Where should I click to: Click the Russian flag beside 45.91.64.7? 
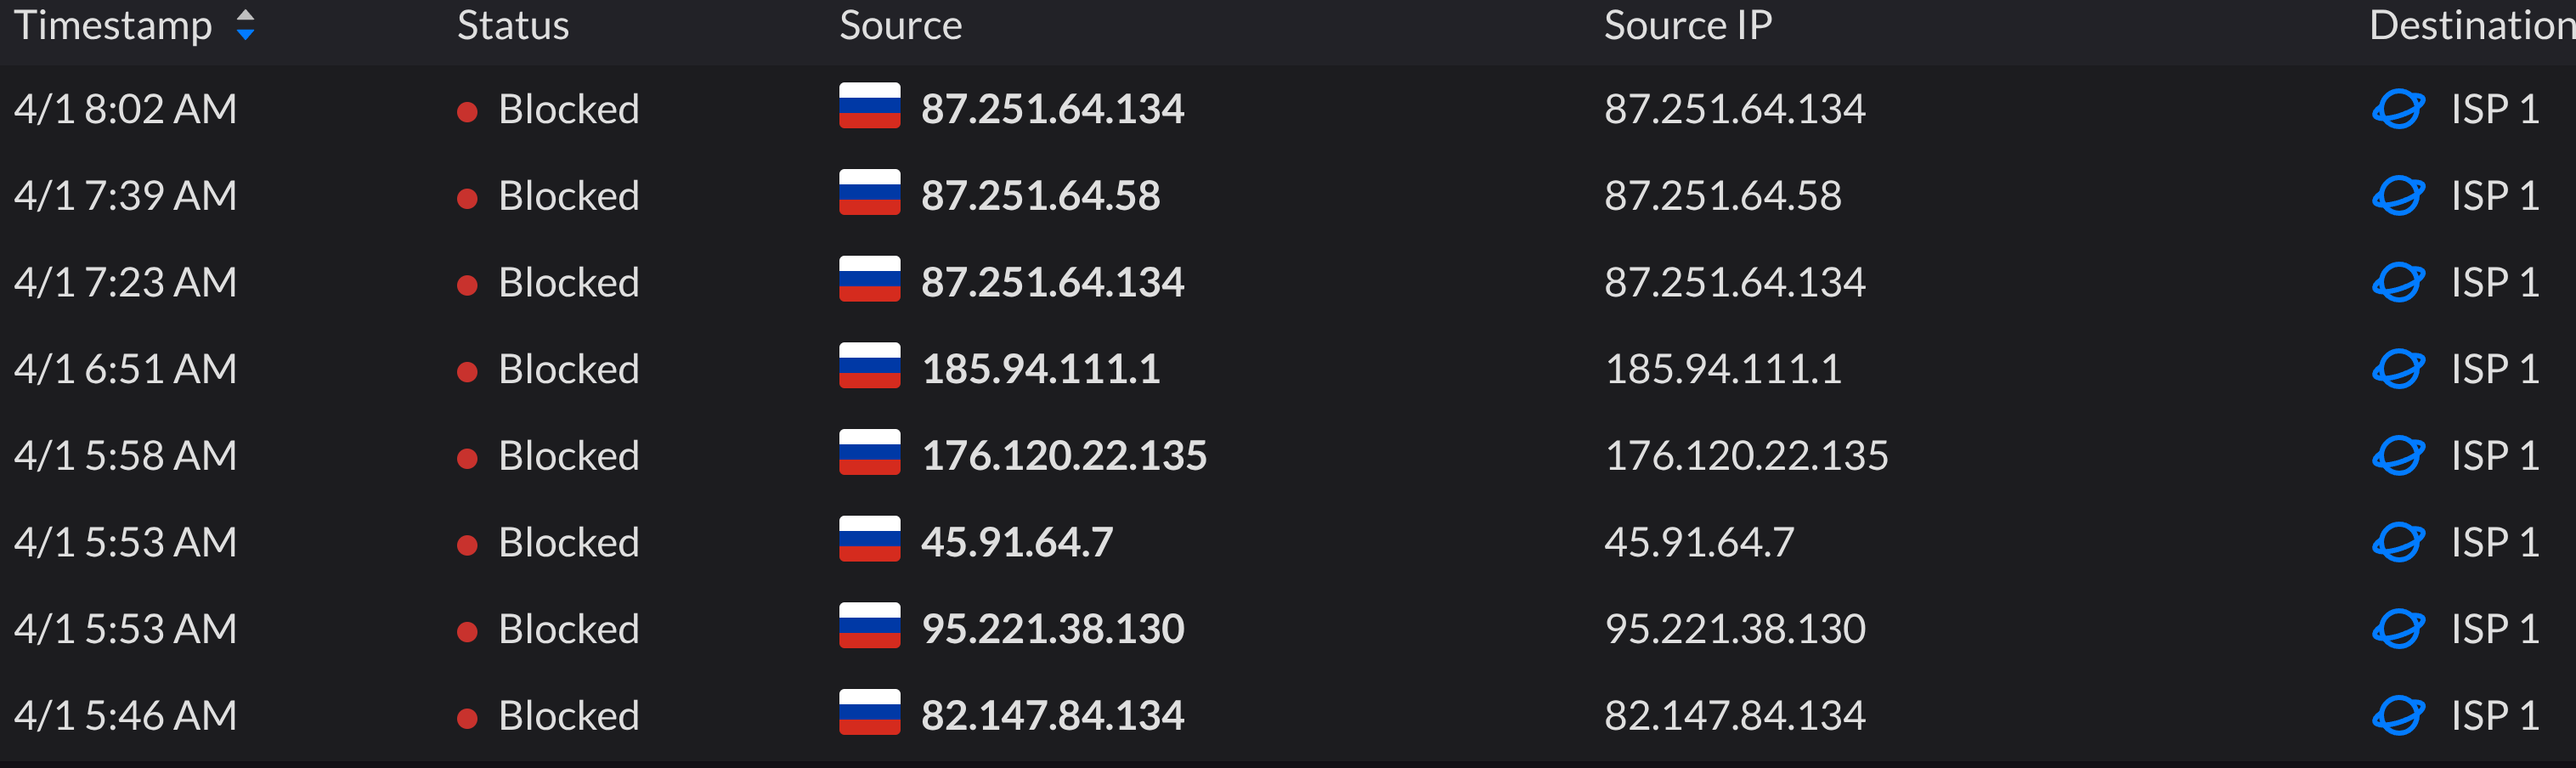click(869, 540)
